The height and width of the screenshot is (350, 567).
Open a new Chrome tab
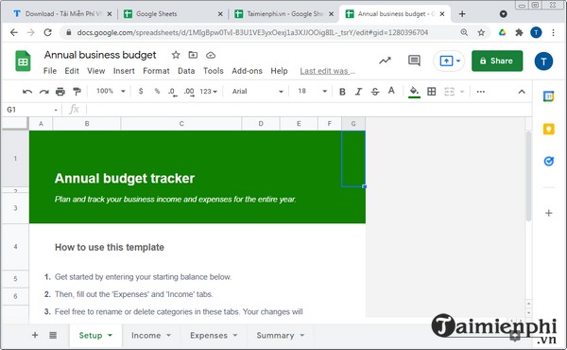click(x=462, y=14)
